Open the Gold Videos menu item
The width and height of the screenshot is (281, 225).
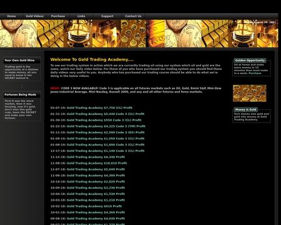pyautogui.click(x=34, y=16)
